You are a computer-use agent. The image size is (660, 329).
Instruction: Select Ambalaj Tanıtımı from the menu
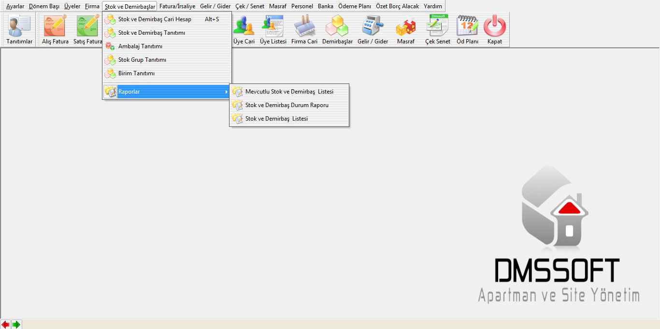coord(140,46)
